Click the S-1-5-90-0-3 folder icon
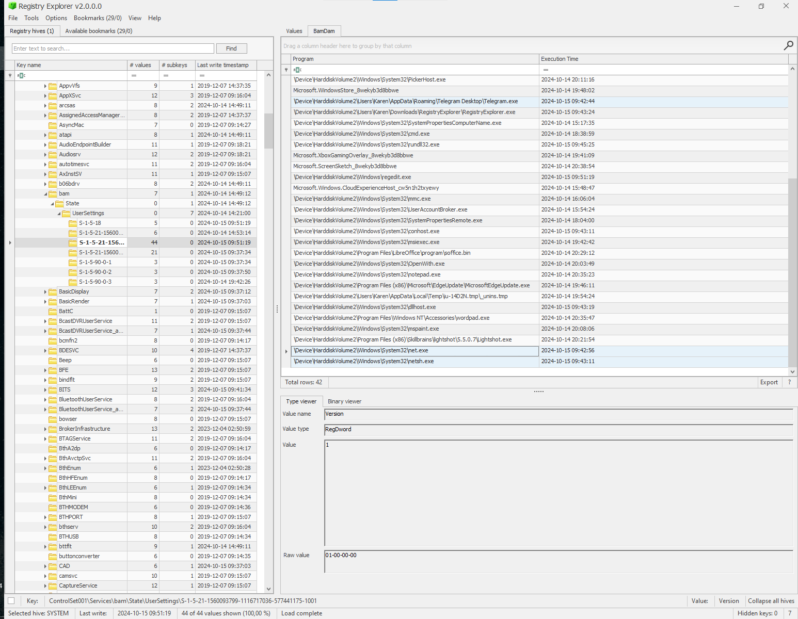This screenshot has width=798, height=619. pyautogui.click(x=73, y=282)
